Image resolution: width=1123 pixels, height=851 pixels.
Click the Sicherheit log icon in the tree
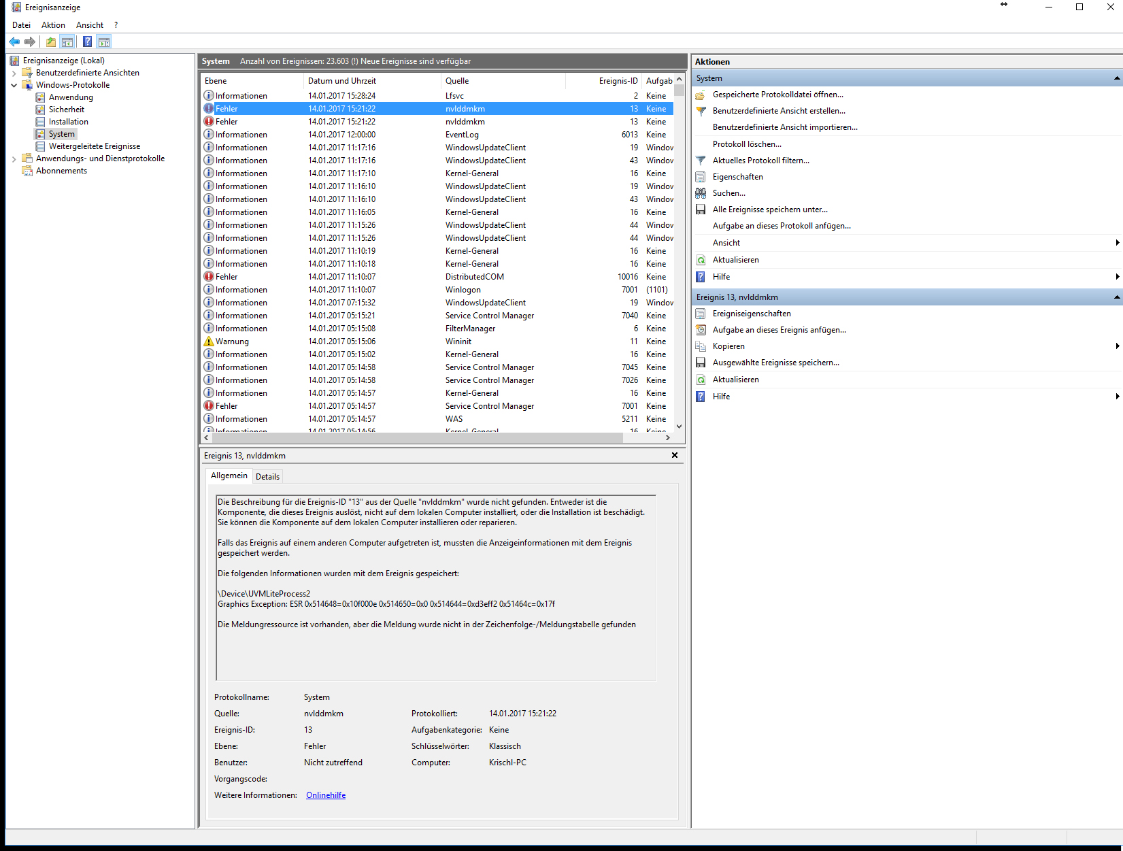40,110
